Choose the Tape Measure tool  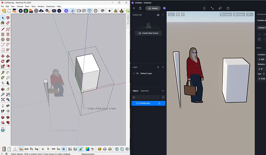point(3,73)
